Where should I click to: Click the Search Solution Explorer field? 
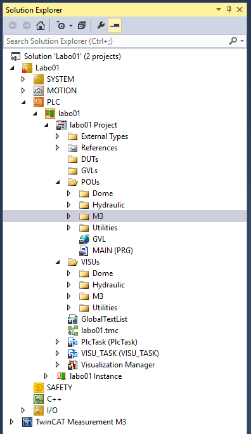click(116, 41)
